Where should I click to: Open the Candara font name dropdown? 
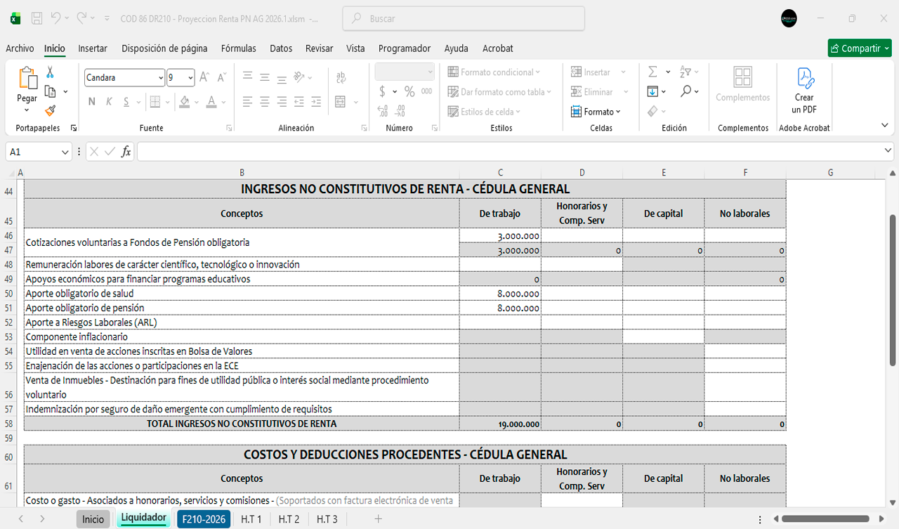(x=159, y=78)
